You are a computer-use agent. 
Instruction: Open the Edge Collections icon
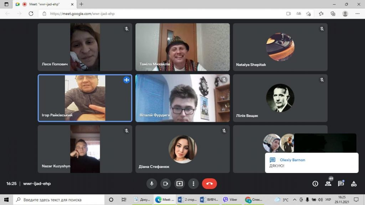coord(333,14)
